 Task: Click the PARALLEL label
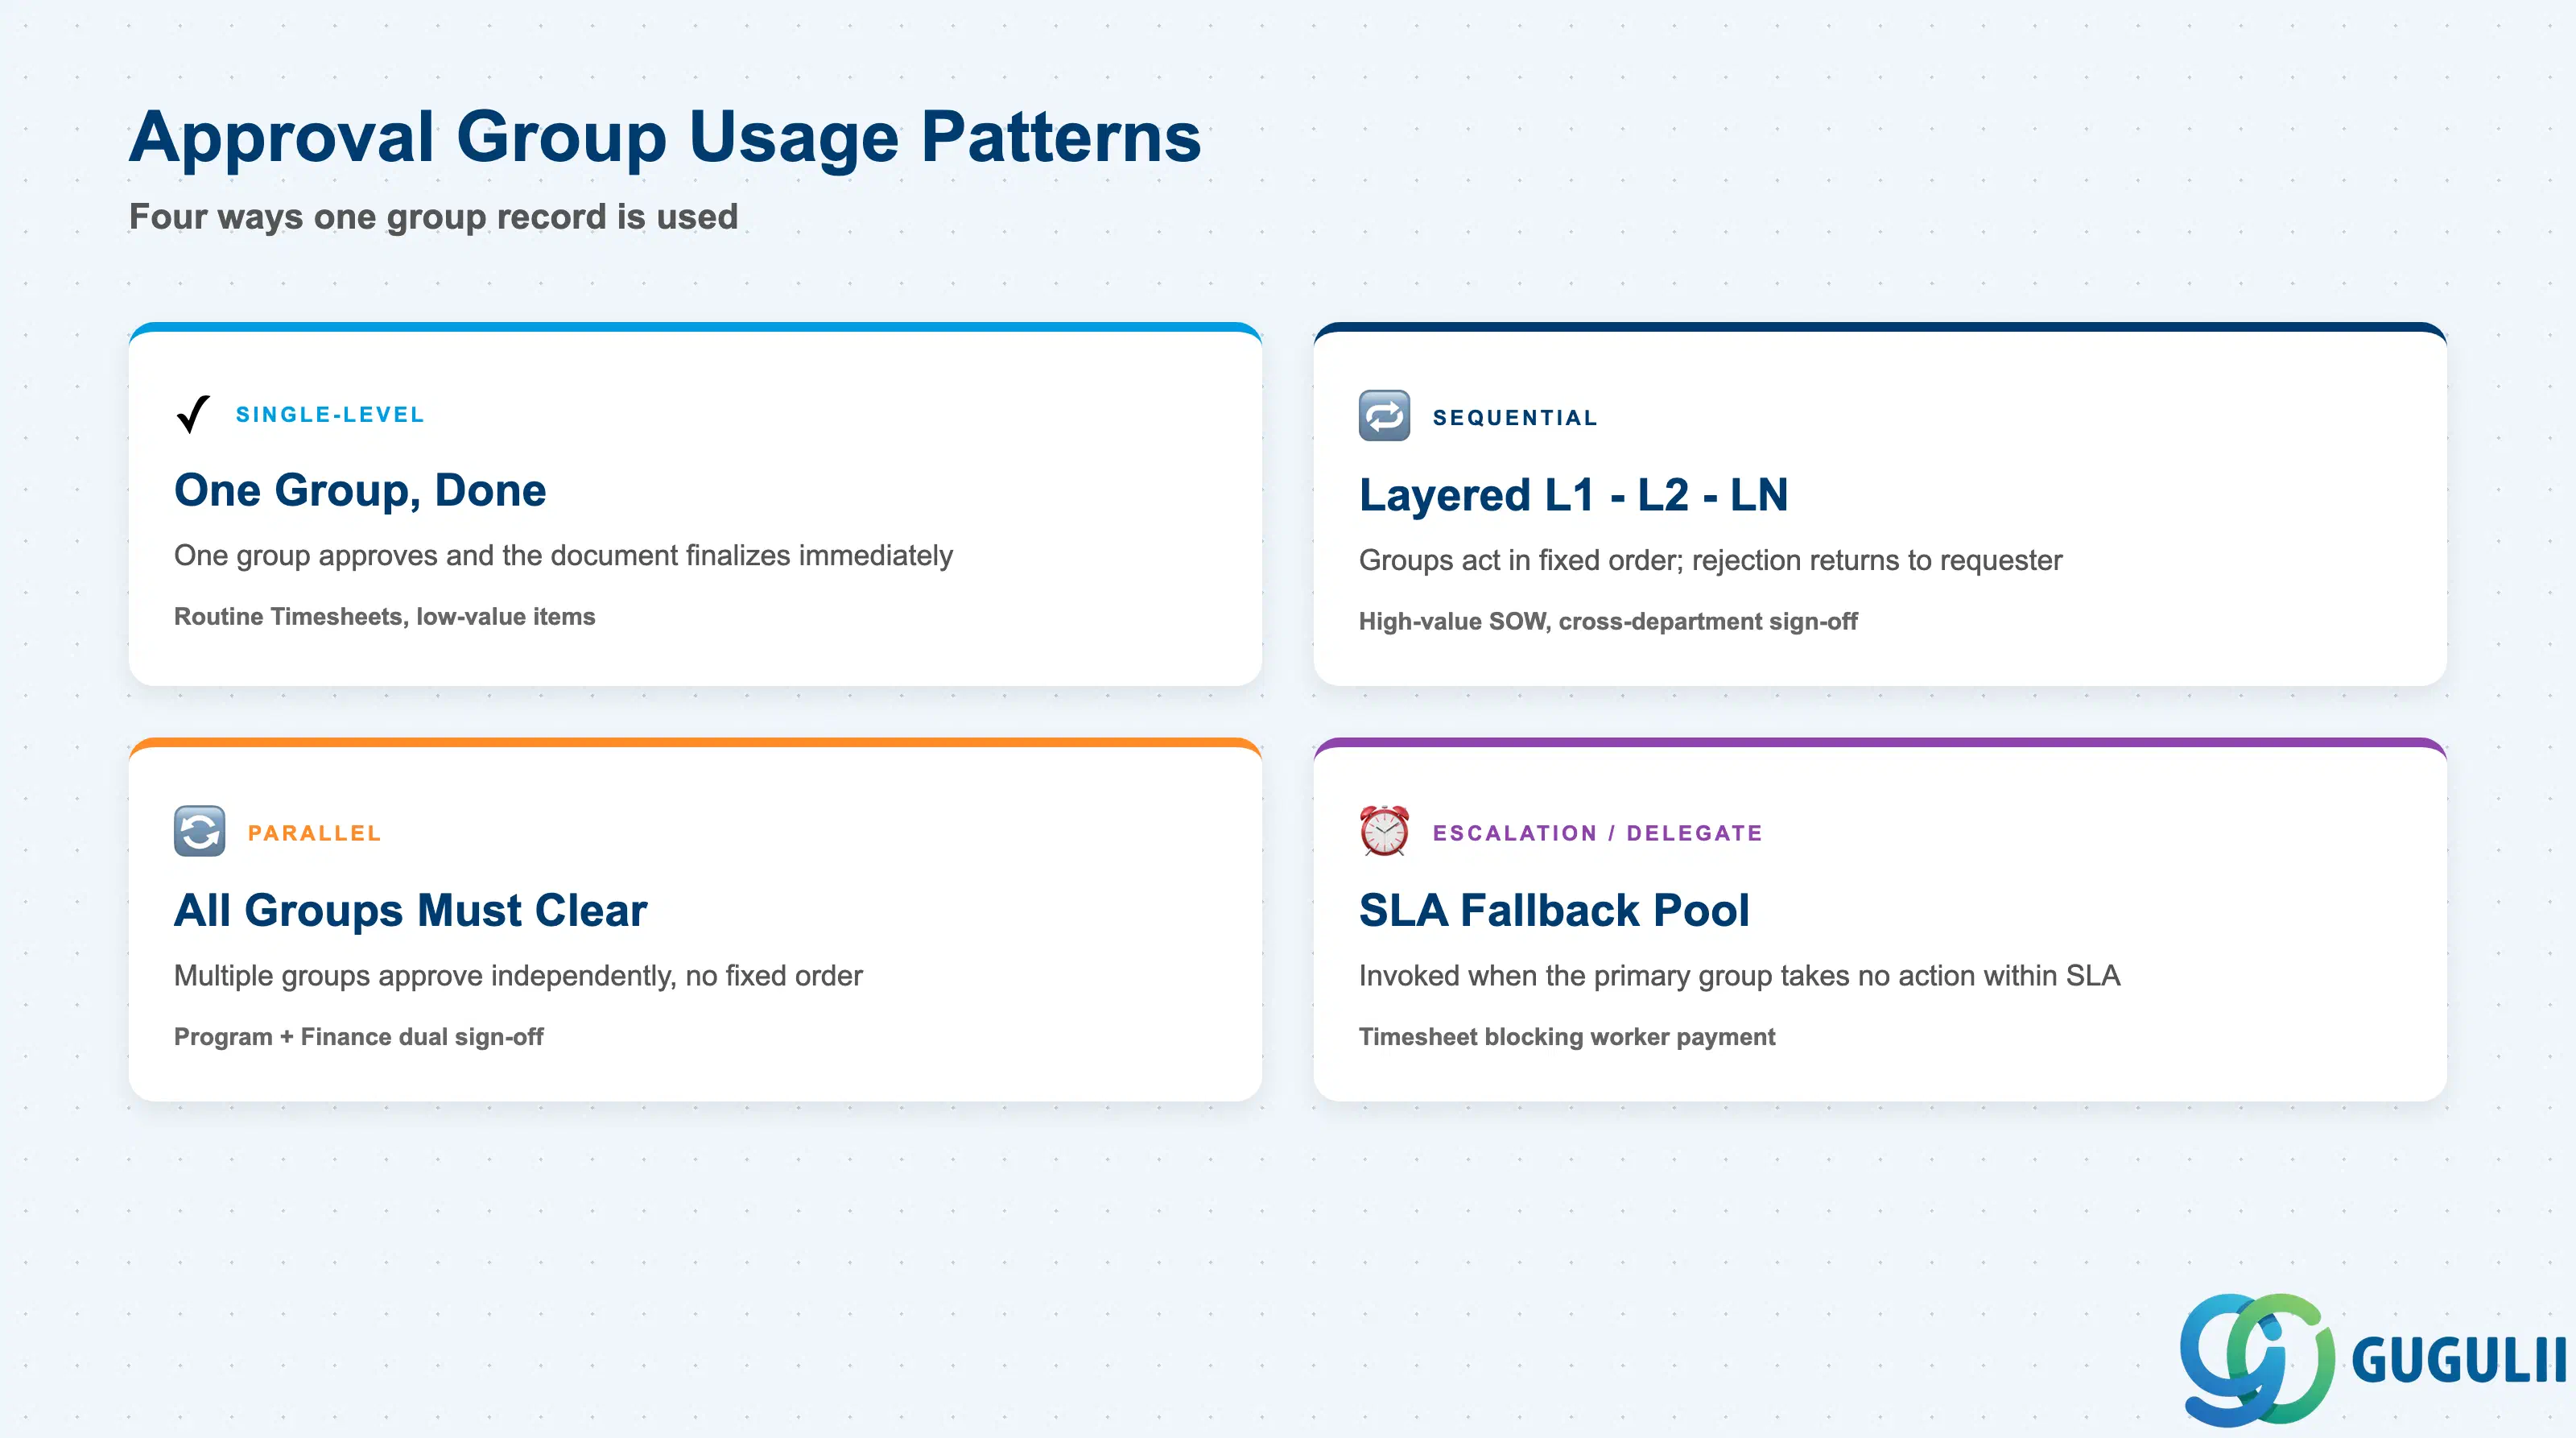click(314, 834)
